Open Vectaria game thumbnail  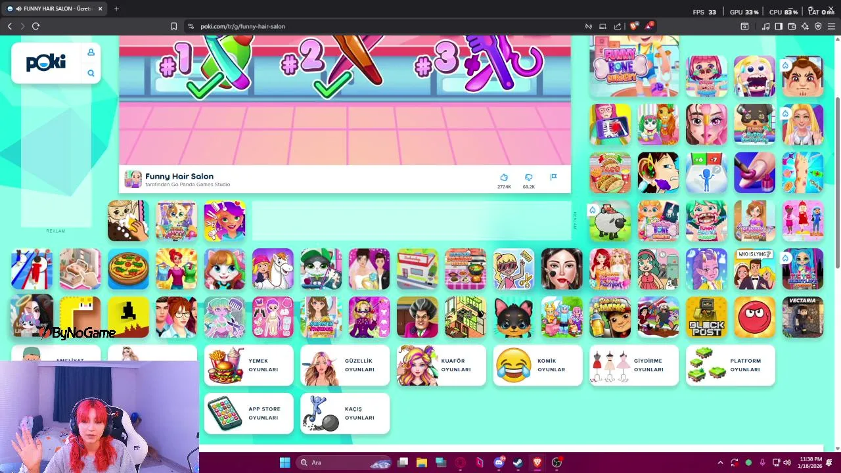tap(803, 317)
